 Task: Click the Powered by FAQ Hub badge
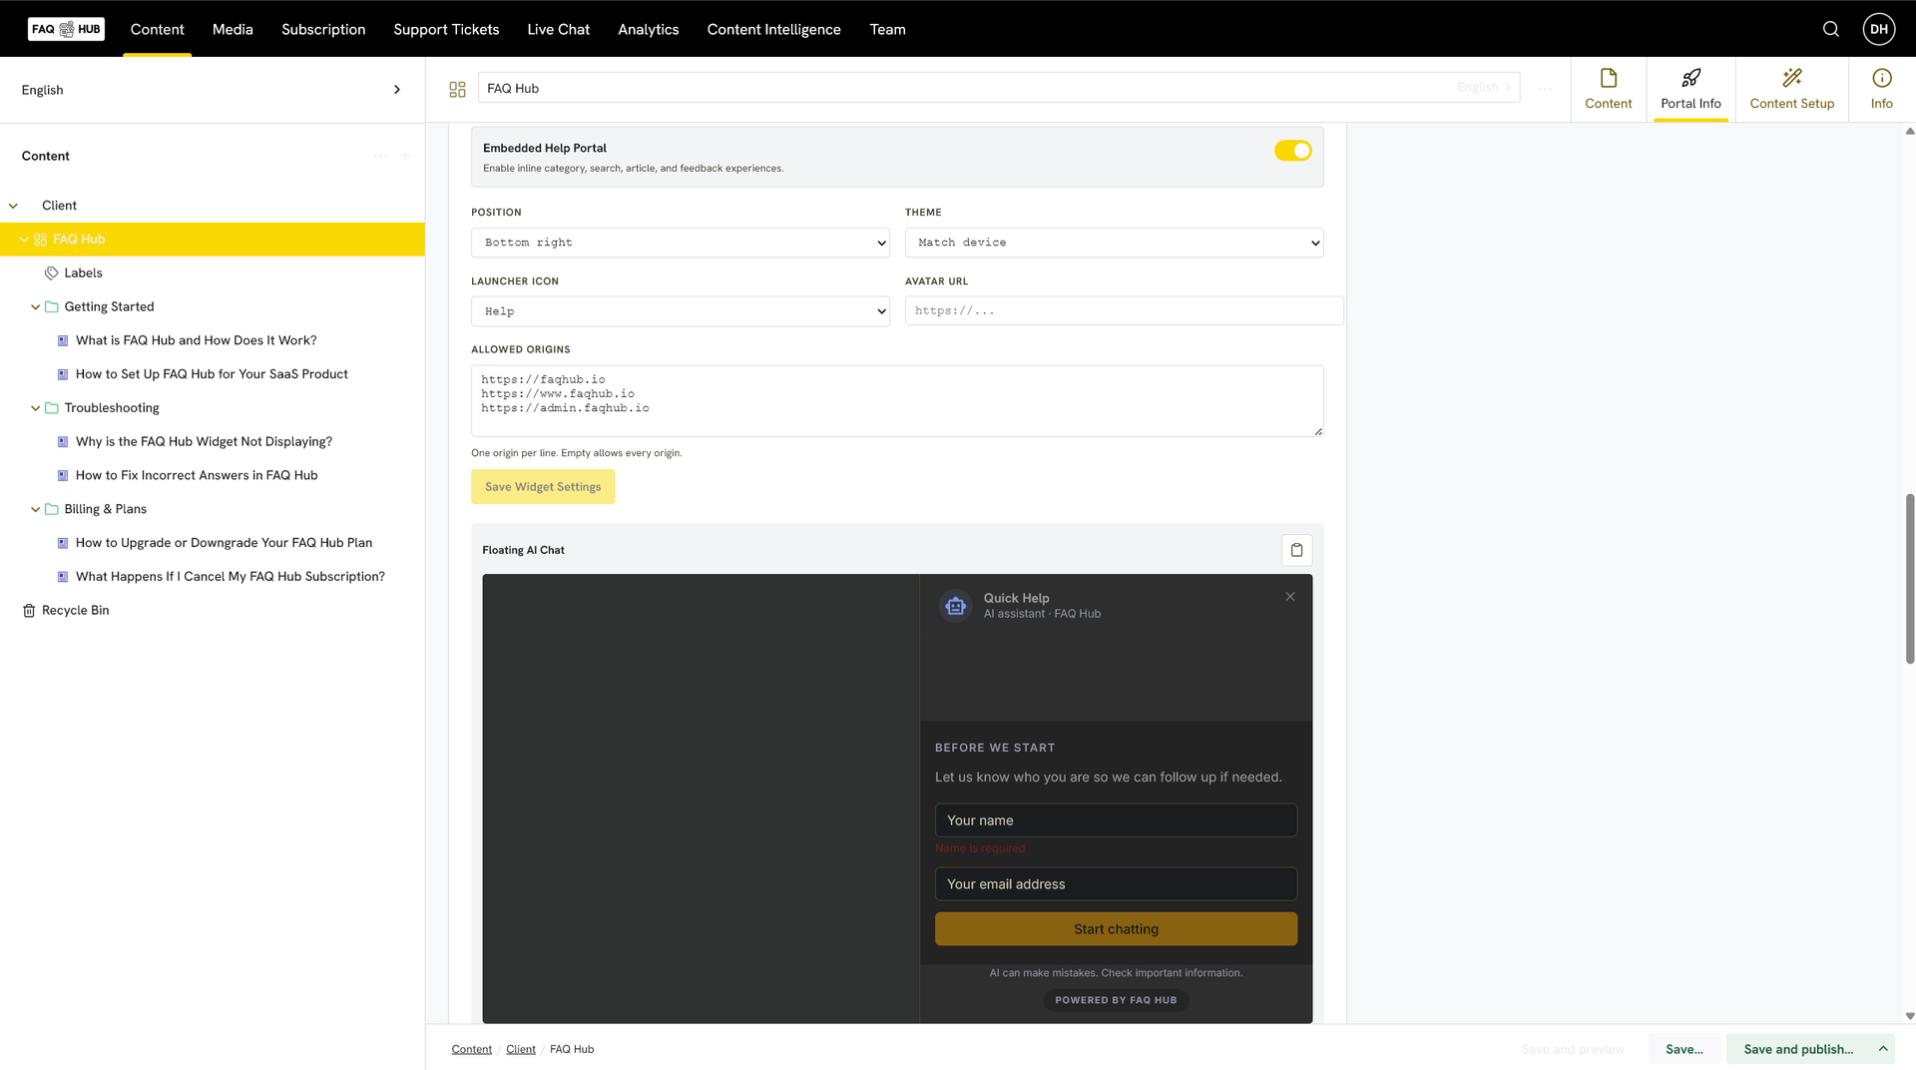(x=1116, y=1000)
